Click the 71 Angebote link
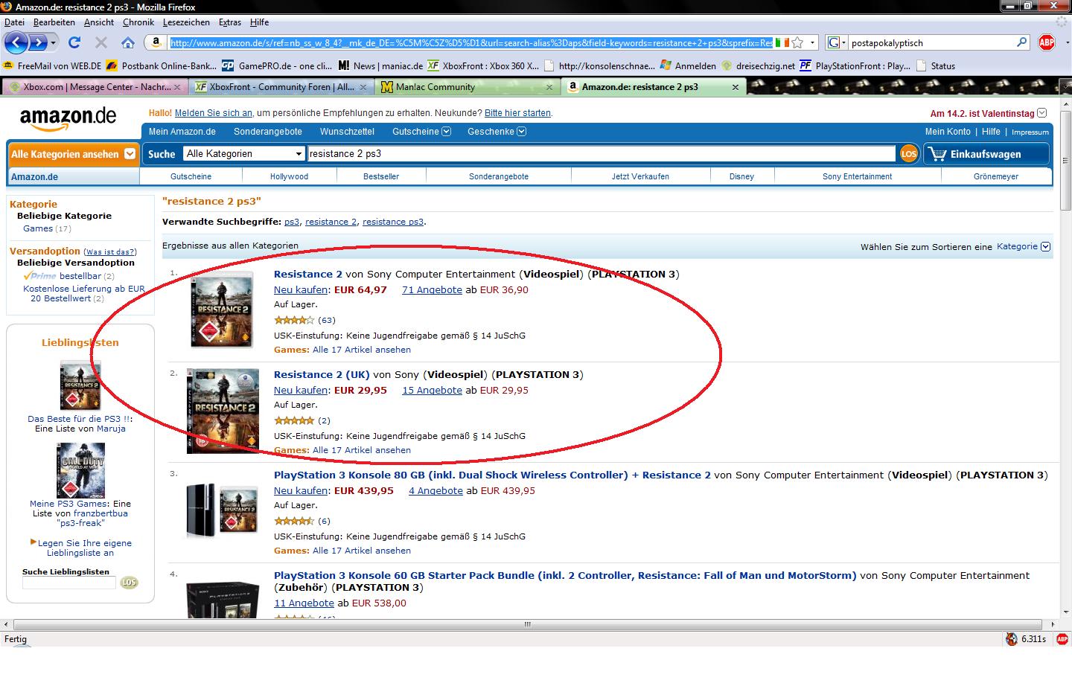 tap(432, 289)
